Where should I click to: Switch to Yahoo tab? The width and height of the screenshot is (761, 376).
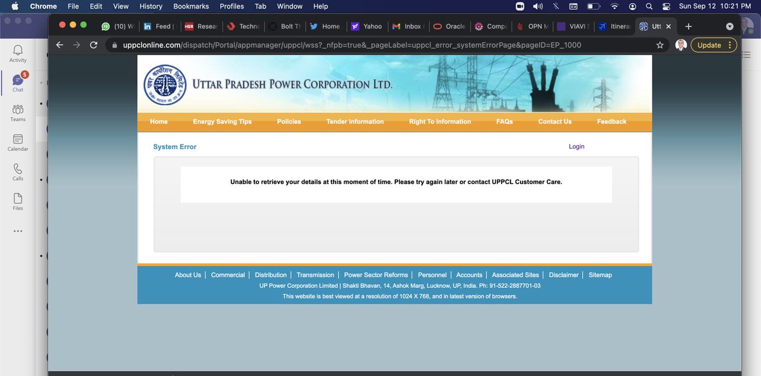click(x=367, y=27)
